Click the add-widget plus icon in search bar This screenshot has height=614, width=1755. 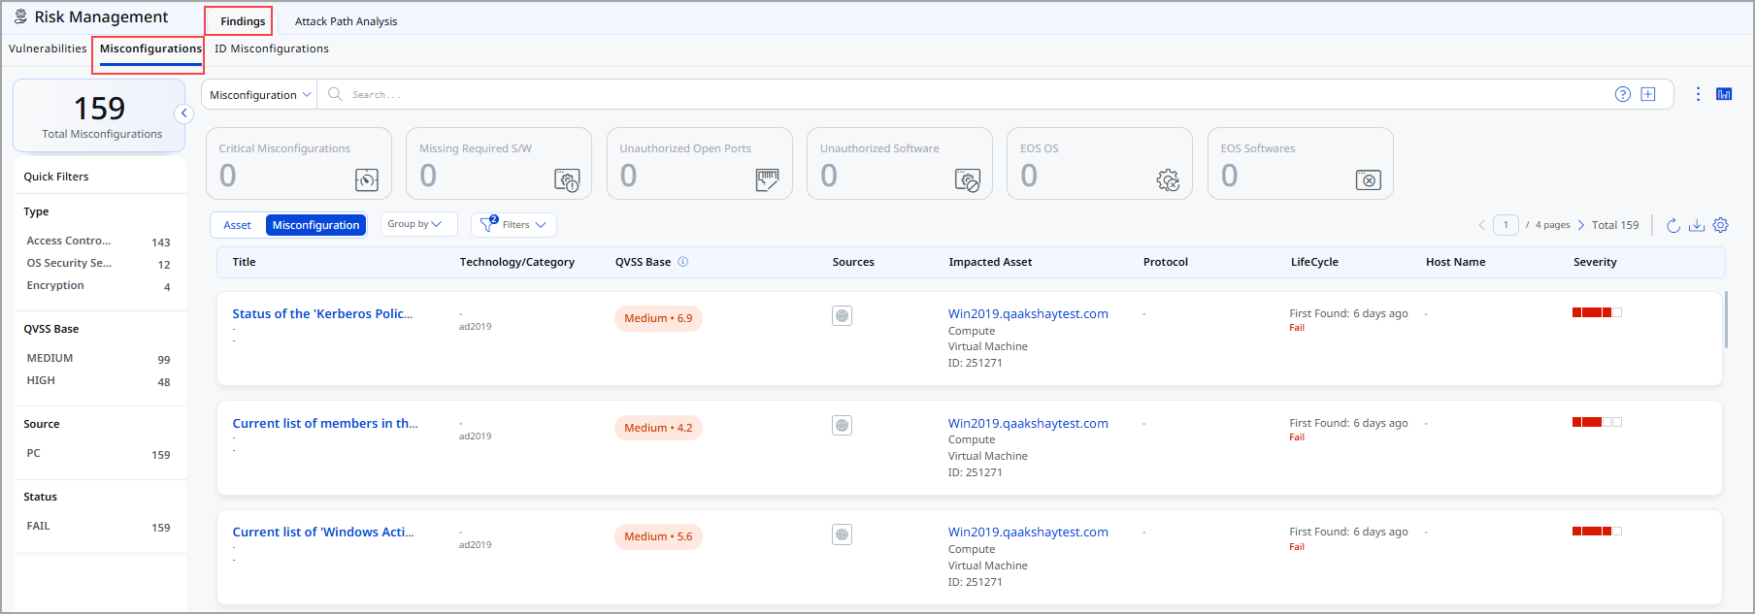(1648, 94)
